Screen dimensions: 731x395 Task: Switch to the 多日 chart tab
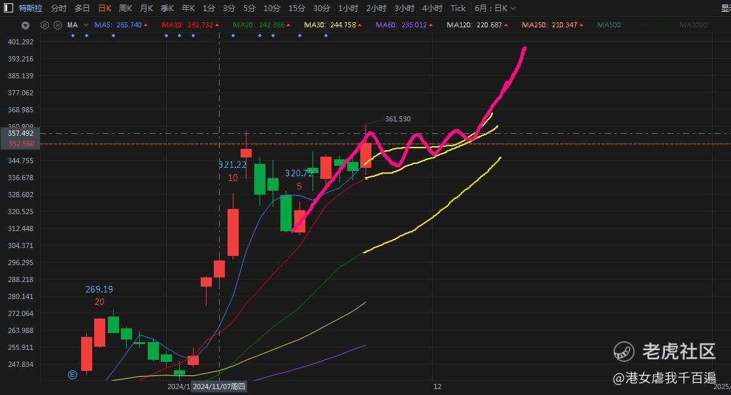tap(82, 8)
